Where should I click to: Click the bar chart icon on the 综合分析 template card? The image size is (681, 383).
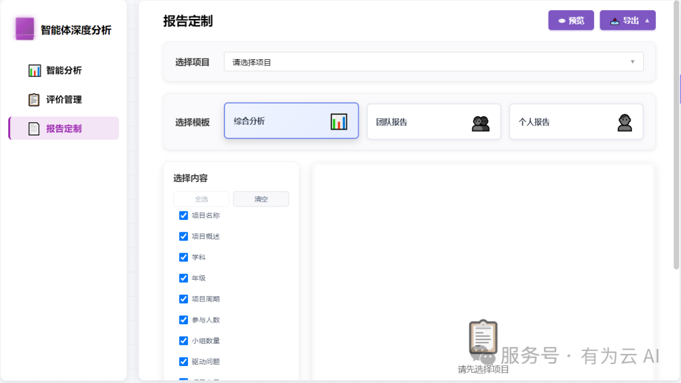[340, 120]
